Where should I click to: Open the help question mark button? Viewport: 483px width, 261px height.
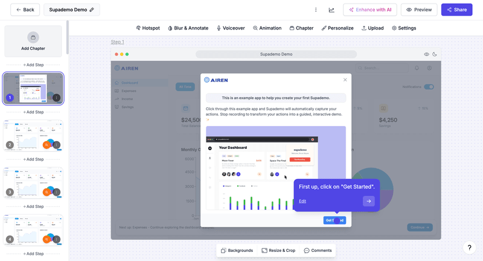(470, 248)
